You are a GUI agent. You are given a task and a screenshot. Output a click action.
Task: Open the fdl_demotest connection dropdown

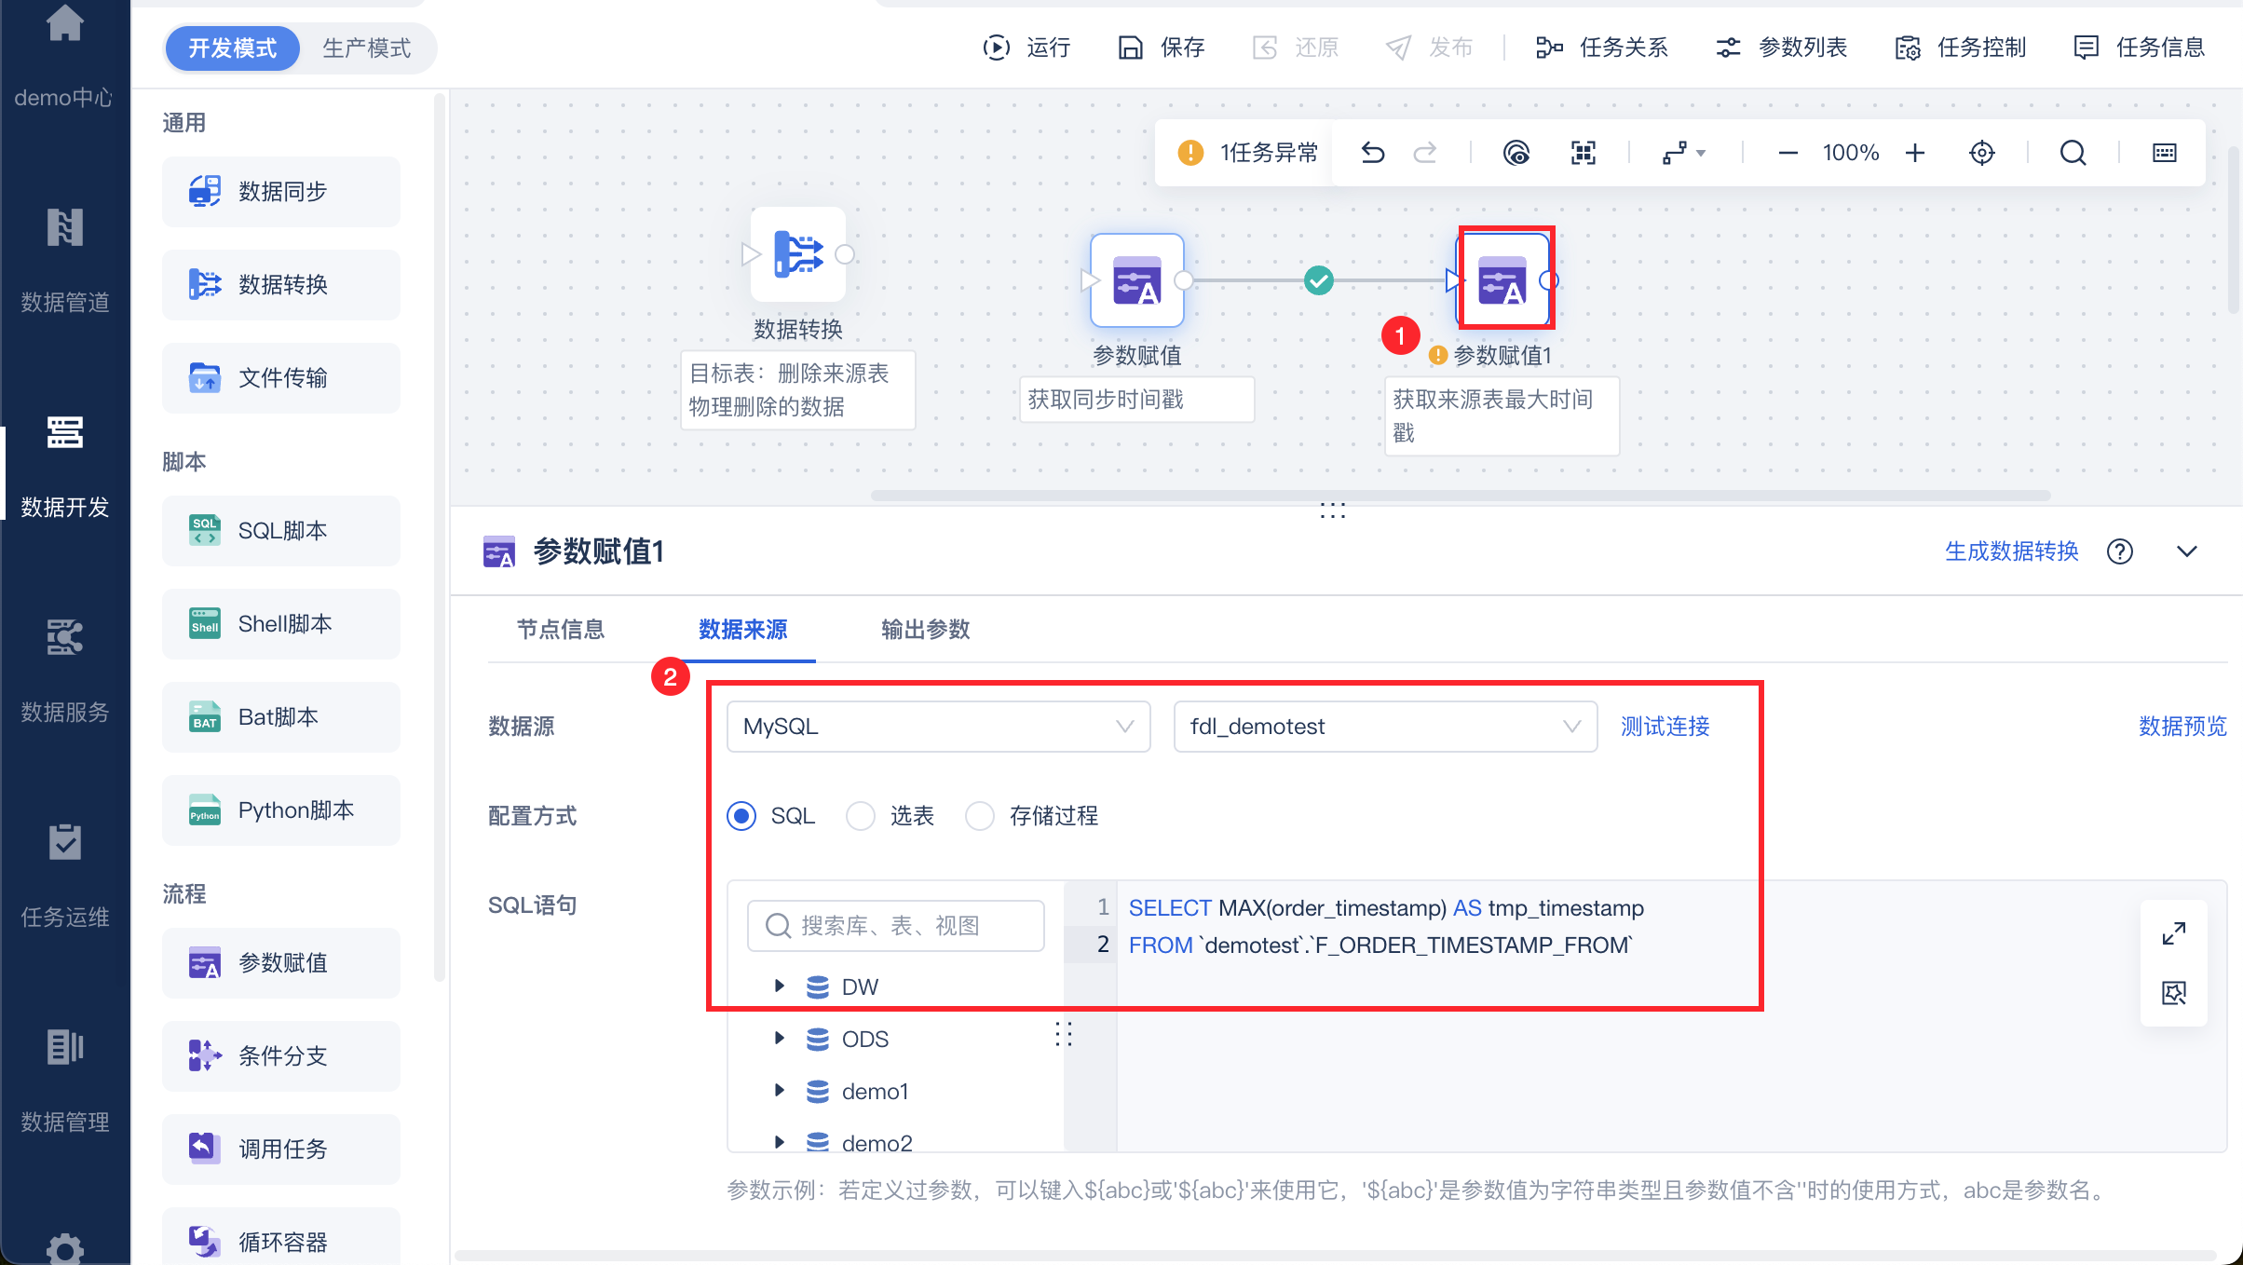tap(1384, 727)
